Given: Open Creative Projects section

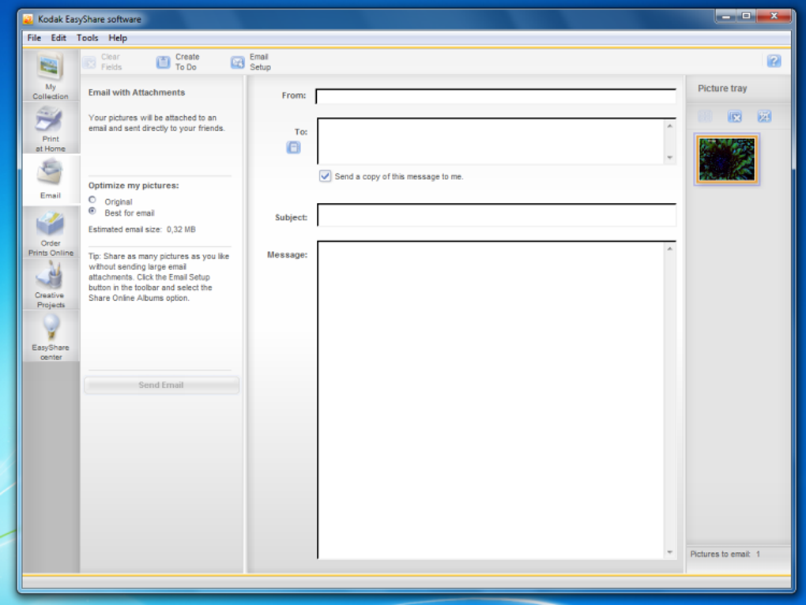Looking at the screenshot, I should (51, 284).
